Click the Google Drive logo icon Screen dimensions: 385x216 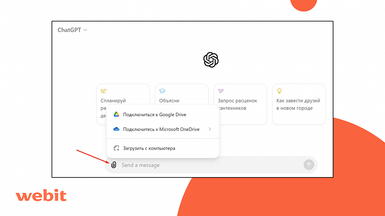tap(116, 115)
